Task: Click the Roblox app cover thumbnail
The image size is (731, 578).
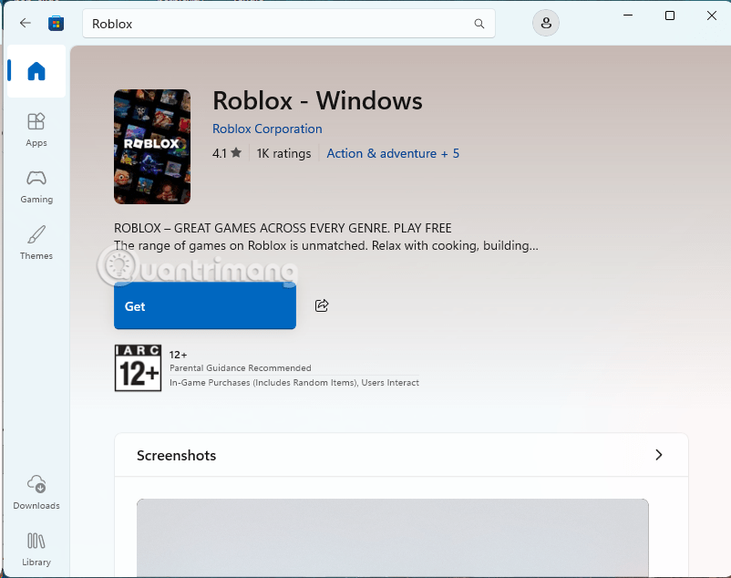Action: [x=152, y=147]
